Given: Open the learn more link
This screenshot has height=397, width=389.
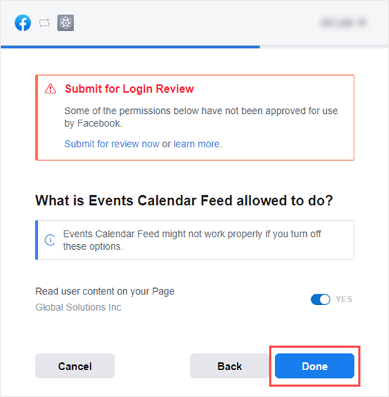Looking at the screenshot, I should 197,144.
